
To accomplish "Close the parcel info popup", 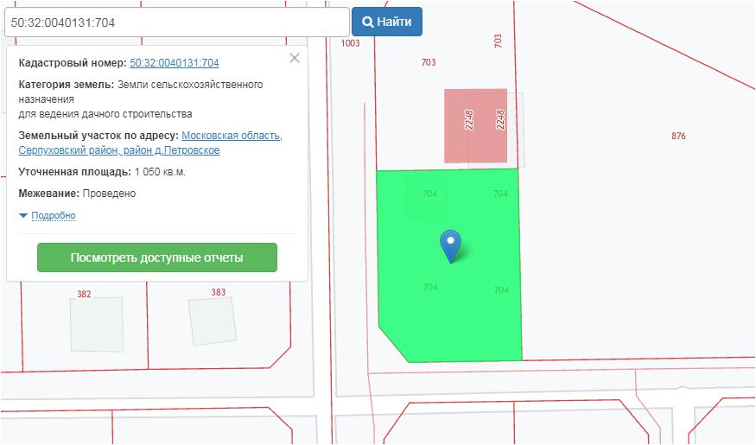I will coord(295,58).
